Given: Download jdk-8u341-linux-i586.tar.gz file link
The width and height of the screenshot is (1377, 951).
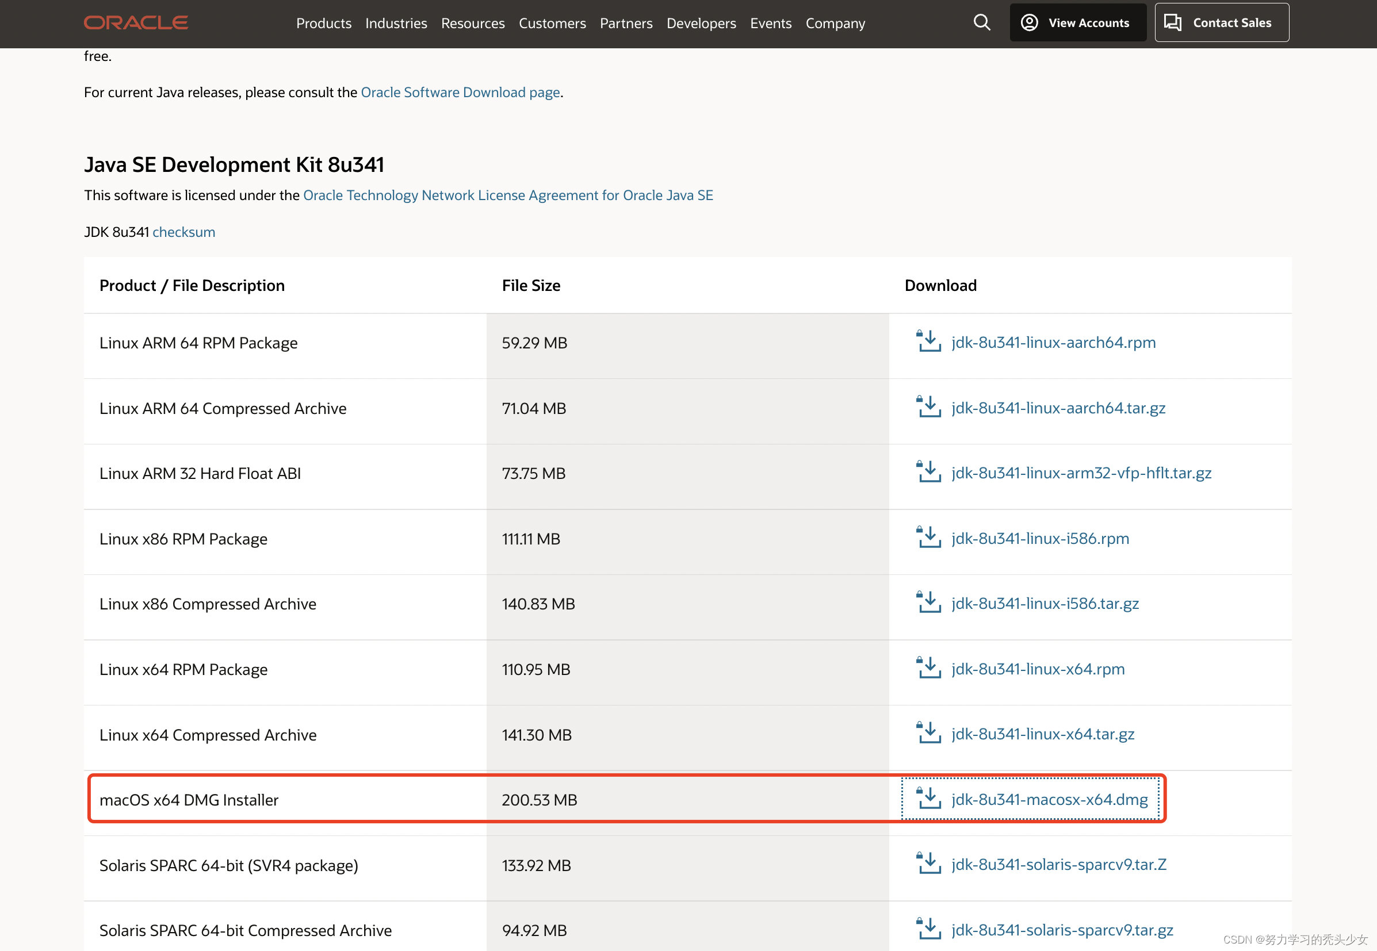Looking at the screenshot, I should click(x=1045, y=604).
